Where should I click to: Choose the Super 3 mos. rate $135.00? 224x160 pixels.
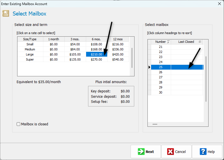coord(75,59)
